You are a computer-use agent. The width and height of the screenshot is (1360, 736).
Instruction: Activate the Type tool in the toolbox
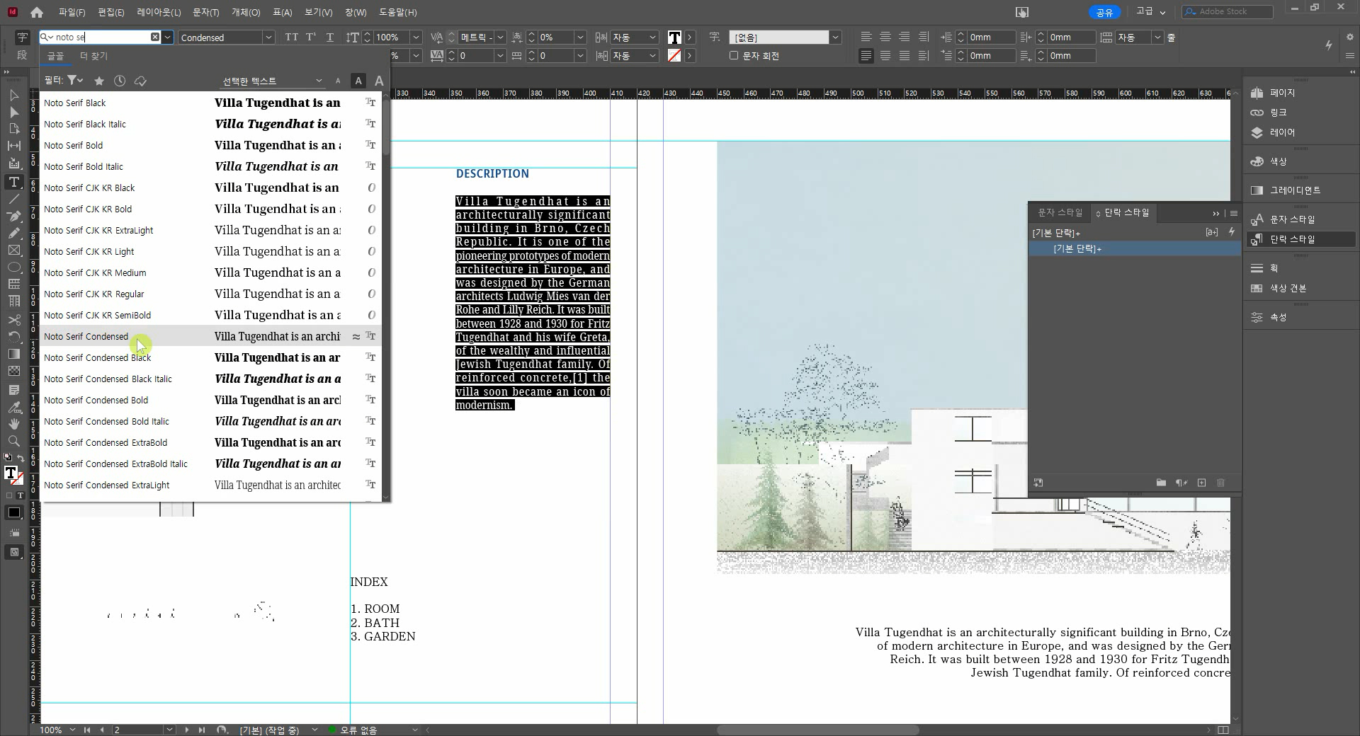point(13,182)
